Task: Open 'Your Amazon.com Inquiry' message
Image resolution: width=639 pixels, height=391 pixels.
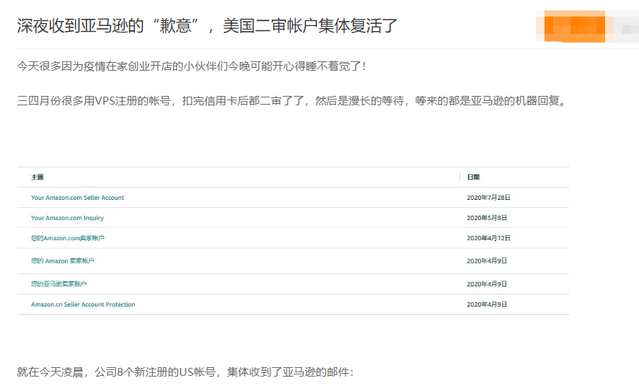Action: 67,218
